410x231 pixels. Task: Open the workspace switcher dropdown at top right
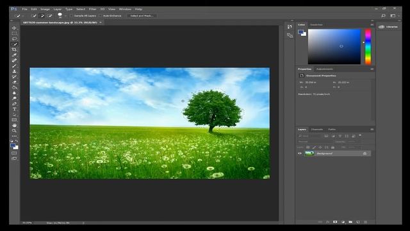coord(394,15)
